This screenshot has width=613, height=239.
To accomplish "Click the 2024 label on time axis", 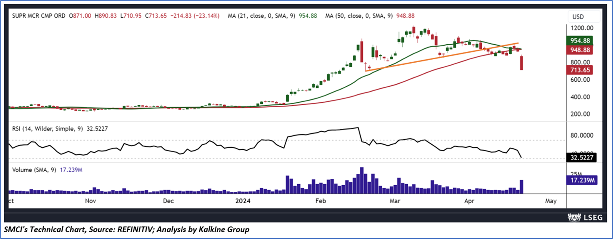I will pos(242,201).
